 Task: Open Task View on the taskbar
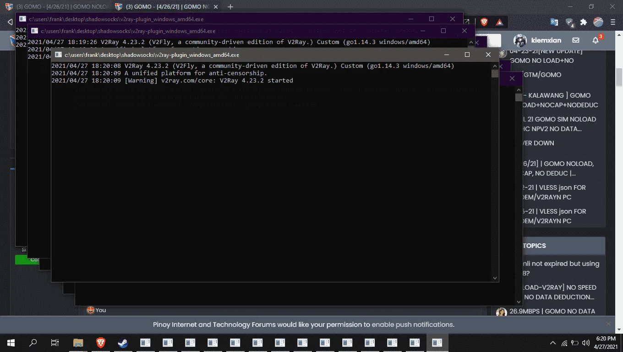click(x=55, y=343)
